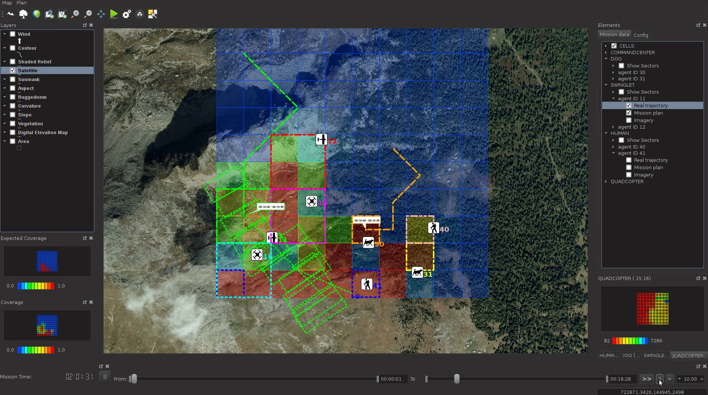The height and width of the screenshot is (395, 708).
Task: Click the green play arrow toolbar icon
Action: coord(114,14)
